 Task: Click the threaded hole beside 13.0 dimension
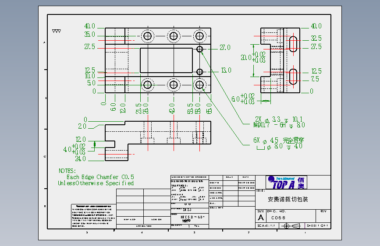[x=199, y=72]
